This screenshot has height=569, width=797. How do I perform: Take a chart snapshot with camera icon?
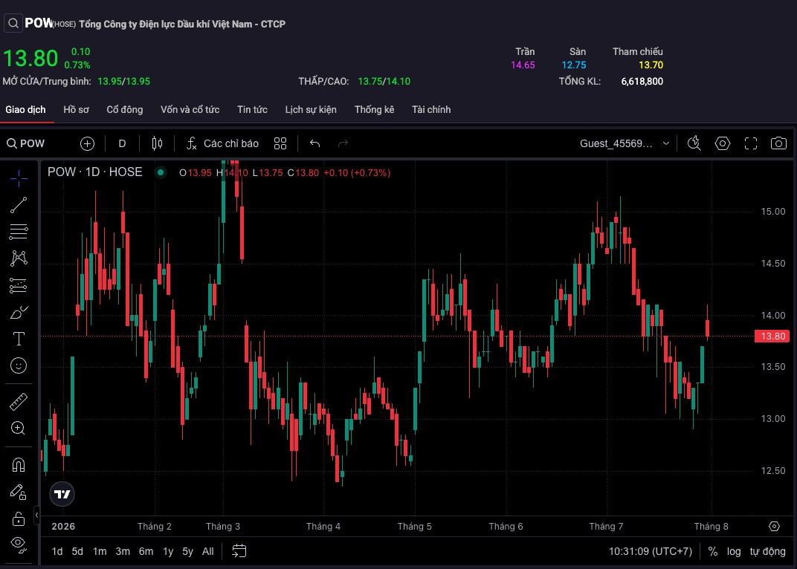[778, 144]
